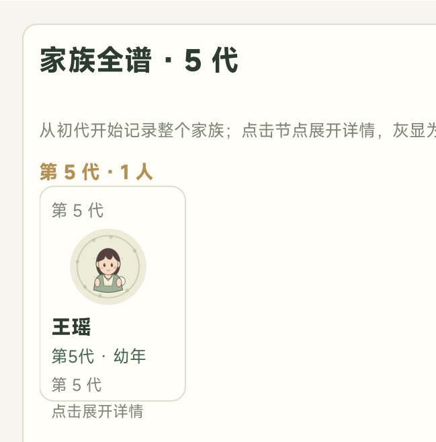Viewport: 436px width, 442px height.
Task: Select the 第5代 · 幼年 status text
Action: 99,356
